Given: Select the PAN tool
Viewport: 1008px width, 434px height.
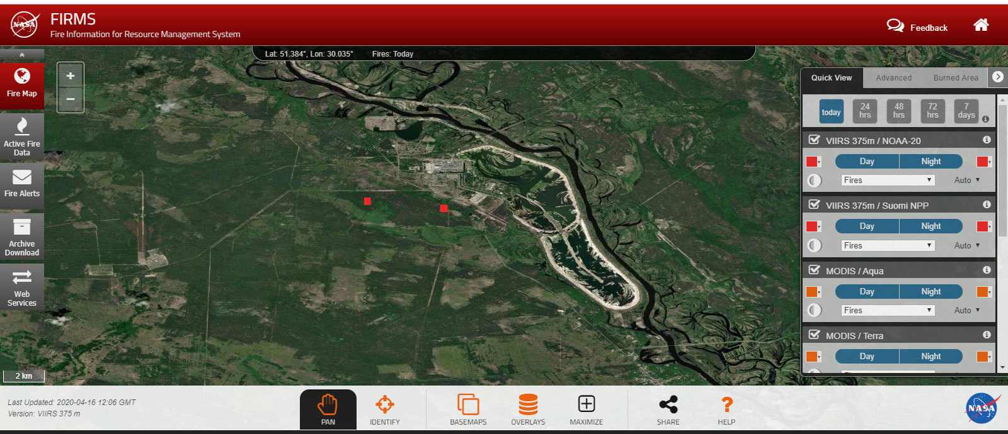Looking at the screenshot, I should pos(328,409).
